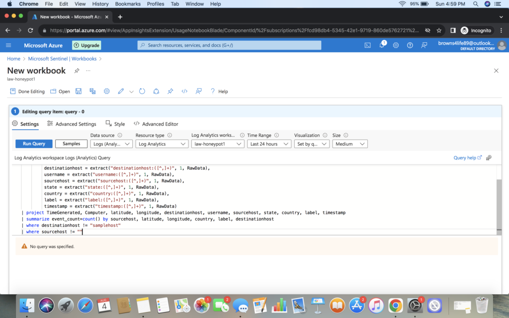This screenshot has height=318, width=509.
Task: Click Help in the workbook toolbar
Action: 219,91
